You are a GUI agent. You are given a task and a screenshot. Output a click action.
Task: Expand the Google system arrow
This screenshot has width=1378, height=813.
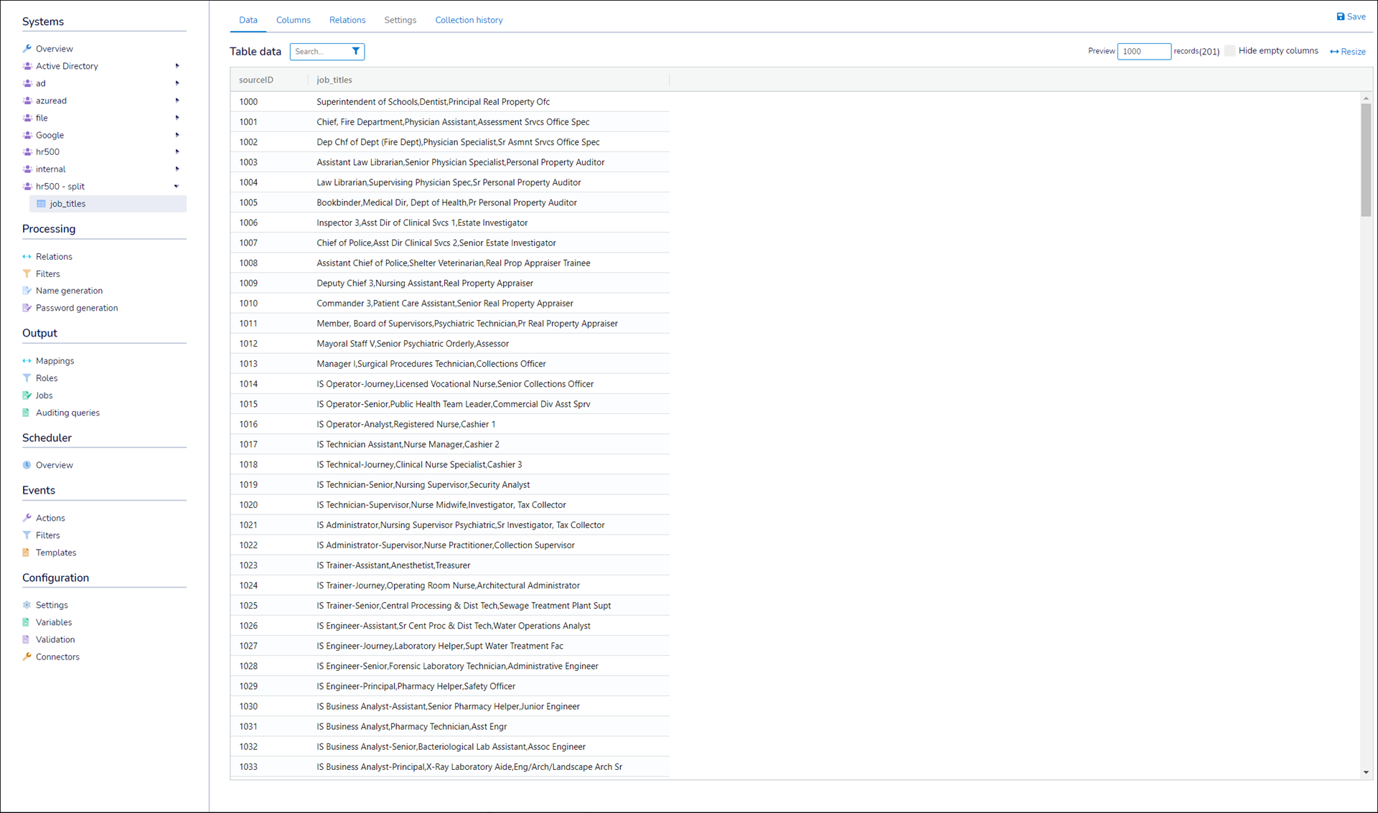(177, 135)
